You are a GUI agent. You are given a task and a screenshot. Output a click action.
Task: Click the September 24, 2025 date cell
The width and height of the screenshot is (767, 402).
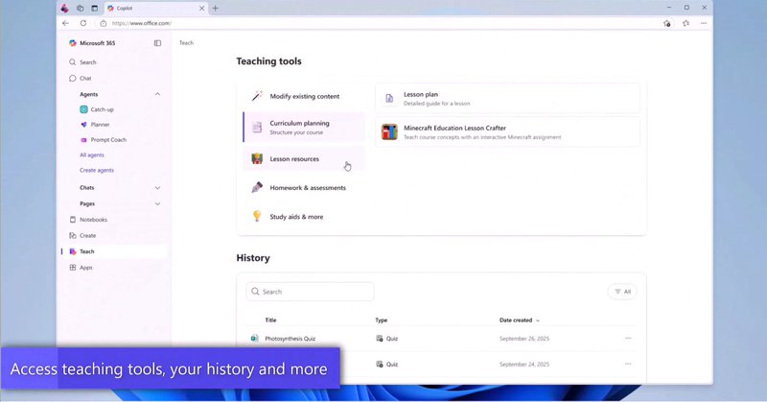[524, 365]
